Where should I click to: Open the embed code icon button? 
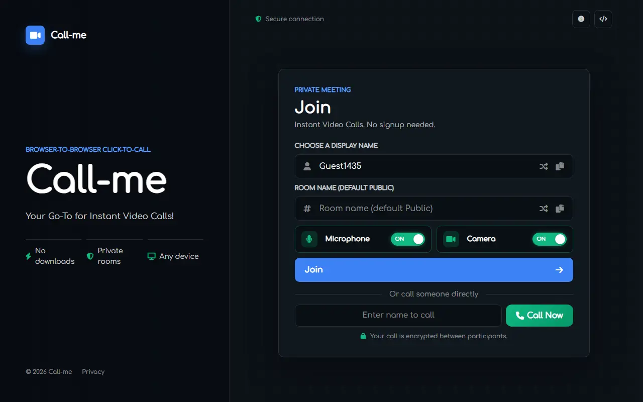coord(603,19)
